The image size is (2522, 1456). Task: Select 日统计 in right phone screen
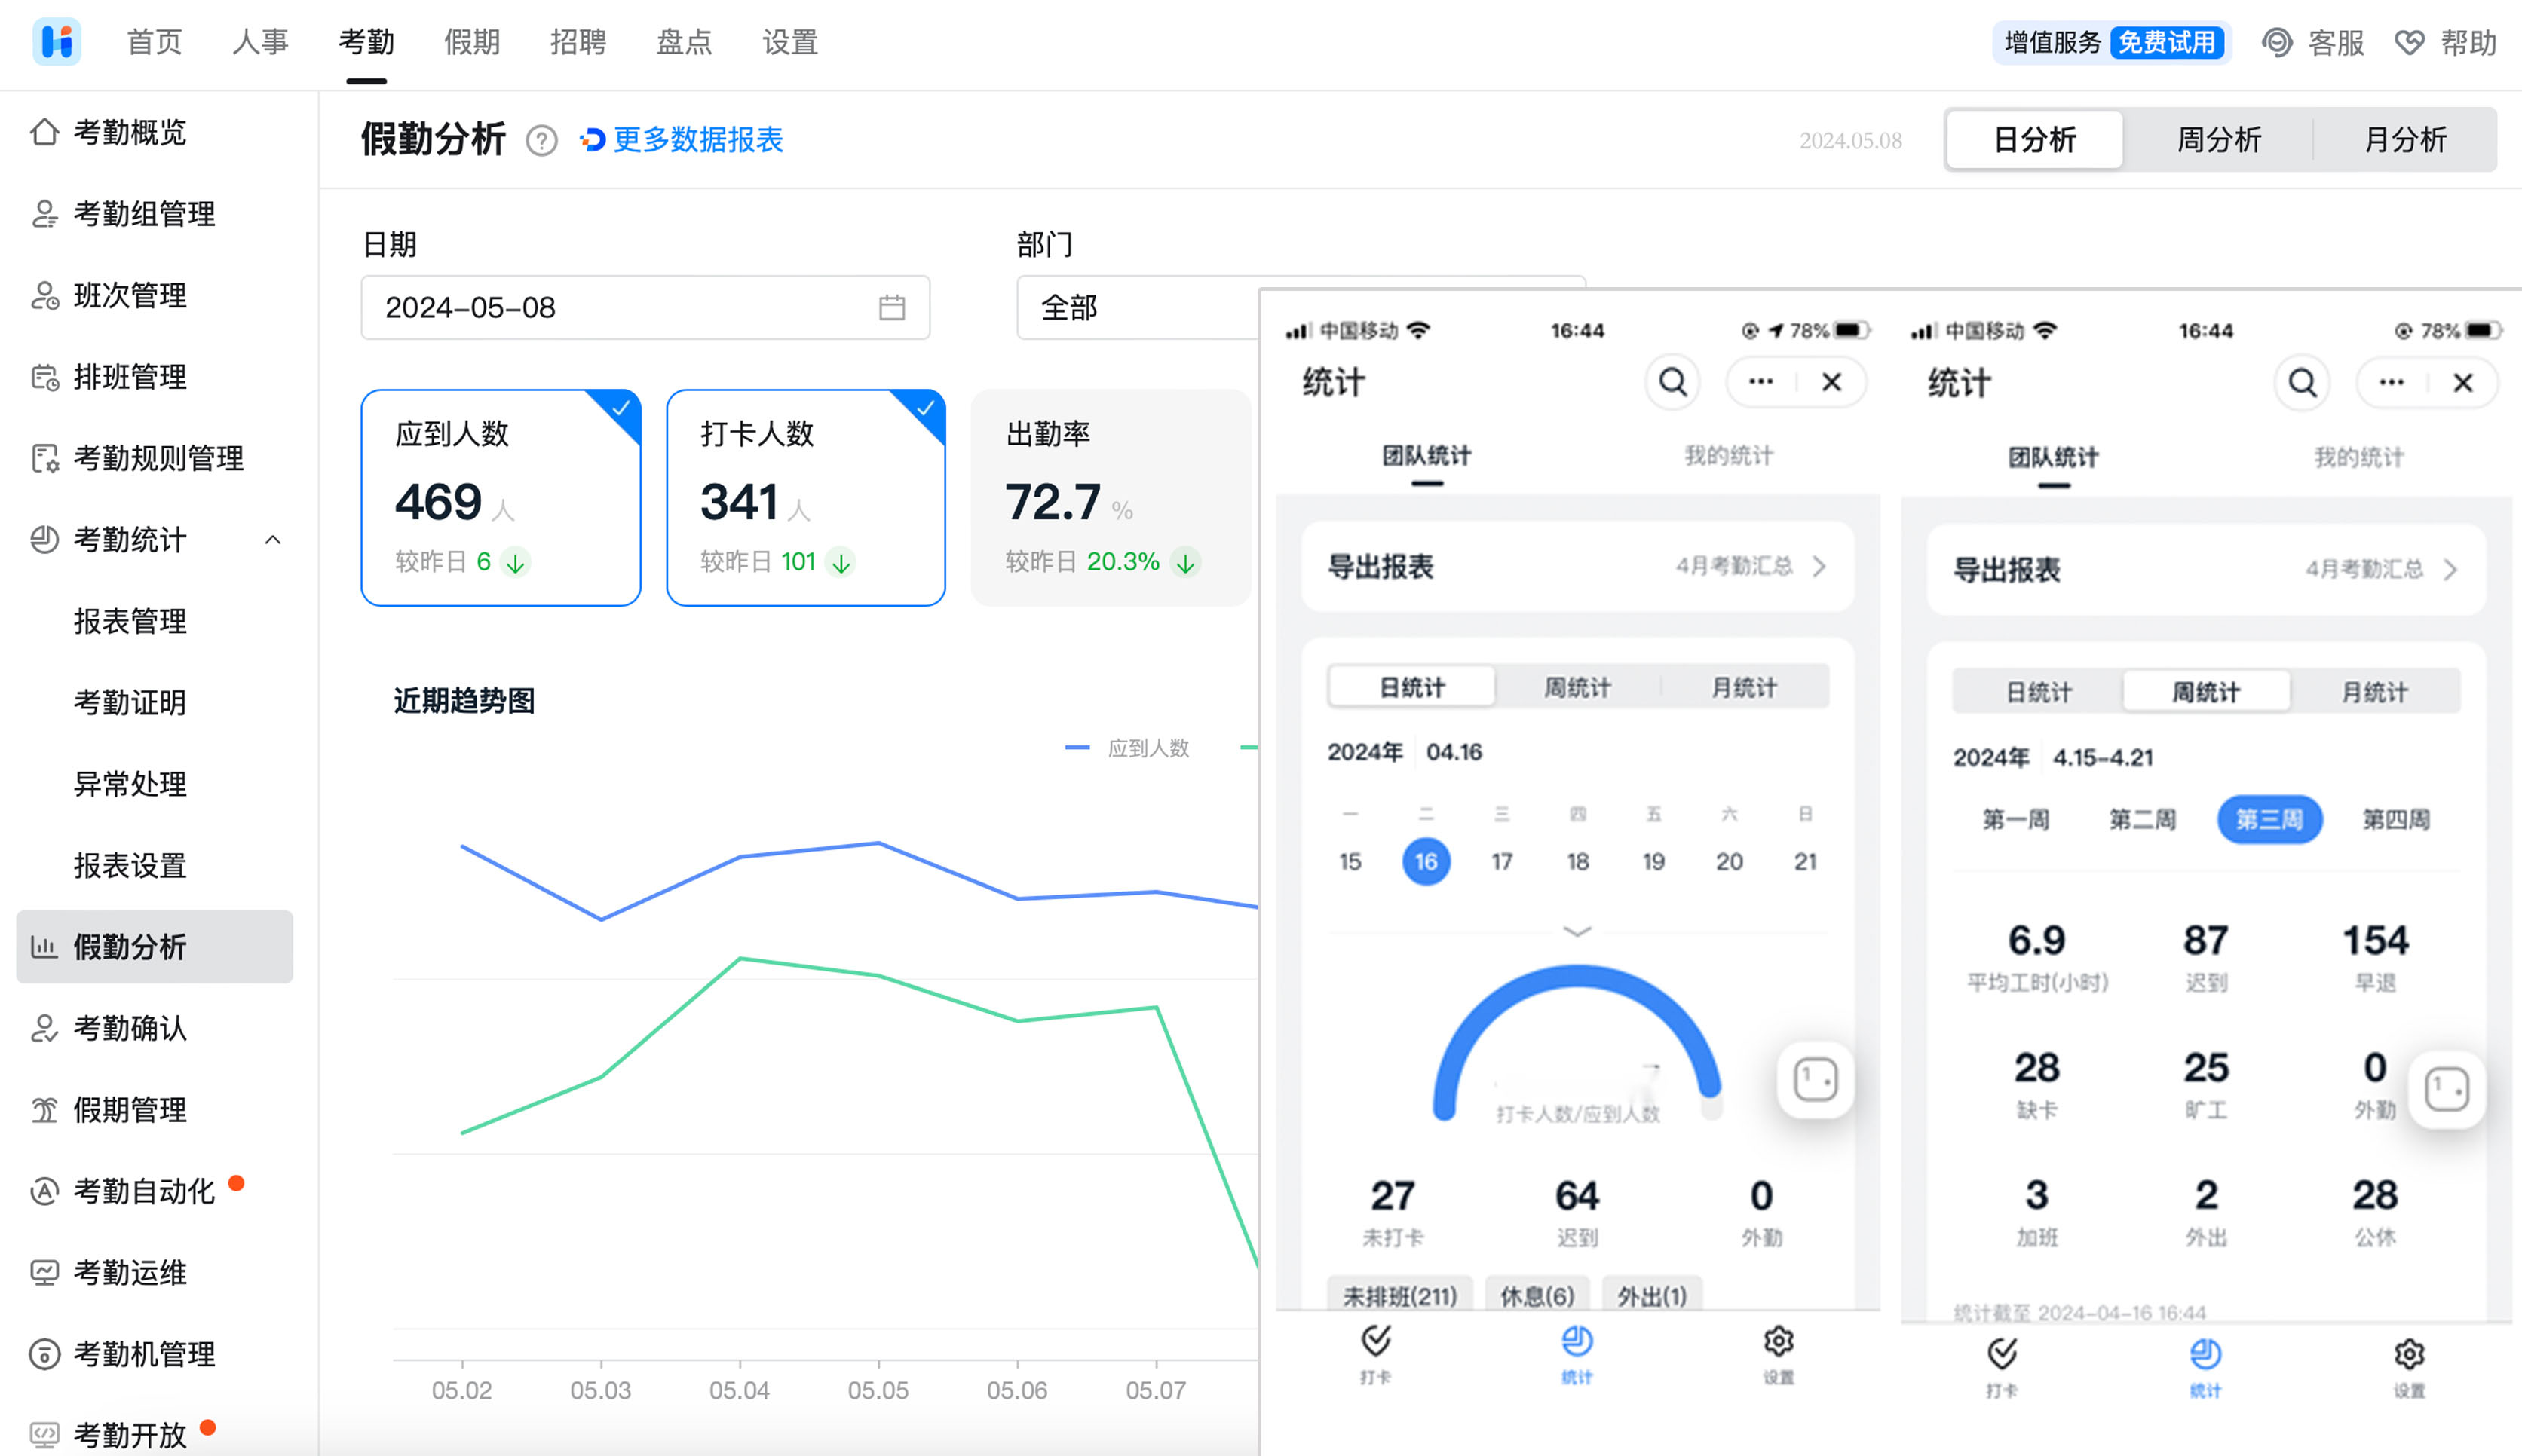click(2038, 692)
